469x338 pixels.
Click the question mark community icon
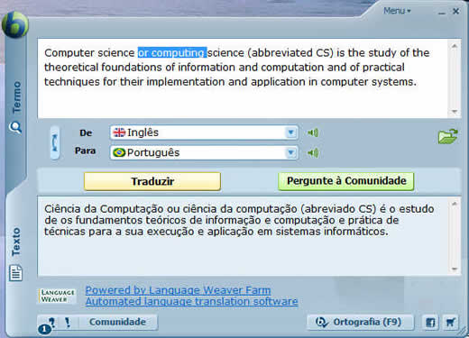[51, 323]
